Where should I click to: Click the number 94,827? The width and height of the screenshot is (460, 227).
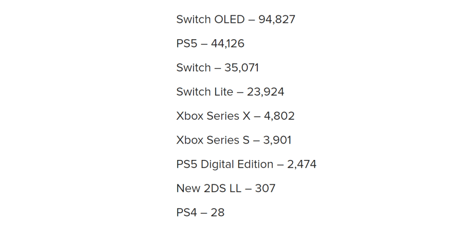tap(276, 19)
